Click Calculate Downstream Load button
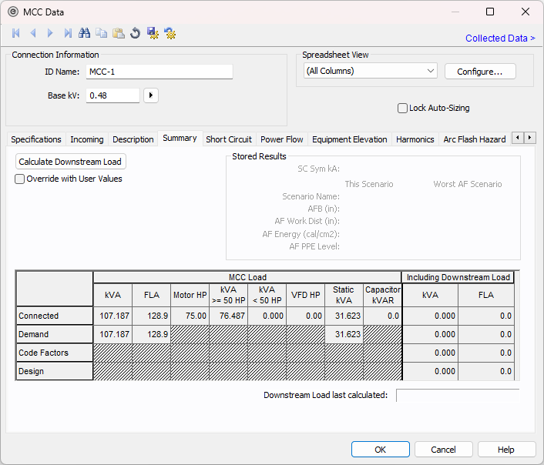Screen dimensions: 544x465 (70, 162)
